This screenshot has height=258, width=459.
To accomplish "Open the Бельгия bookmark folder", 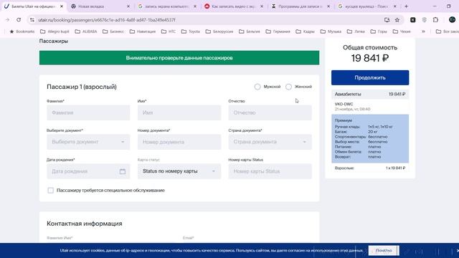I will click(x=250, y=32).
